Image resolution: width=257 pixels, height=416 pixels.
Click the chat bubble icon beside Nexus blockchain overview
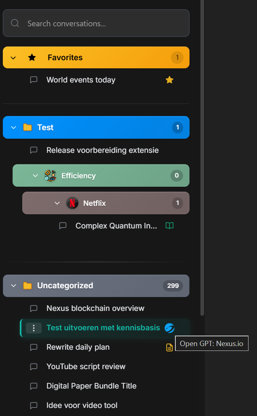(x=34, y=308)
